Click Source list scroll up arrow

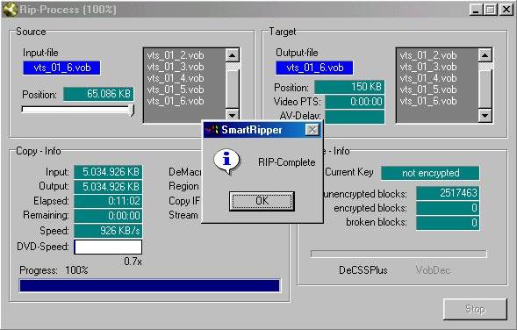[x=232, y=55]
